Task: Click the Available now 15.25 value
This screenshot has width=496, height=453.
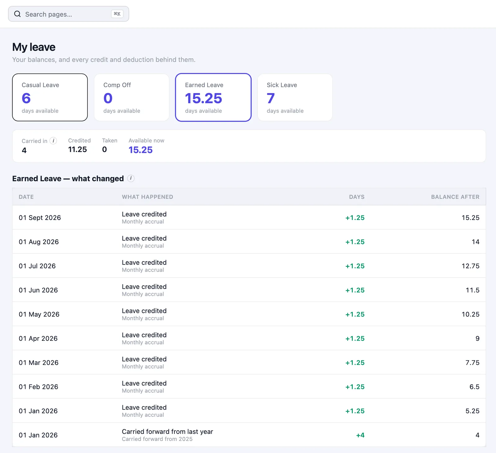Action: [141, 150]
